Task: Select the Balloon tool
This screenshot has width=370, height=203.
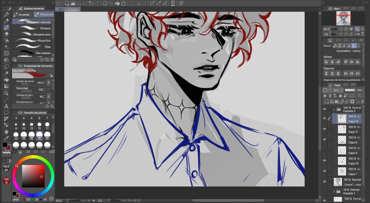Action: tap(6, 112)
